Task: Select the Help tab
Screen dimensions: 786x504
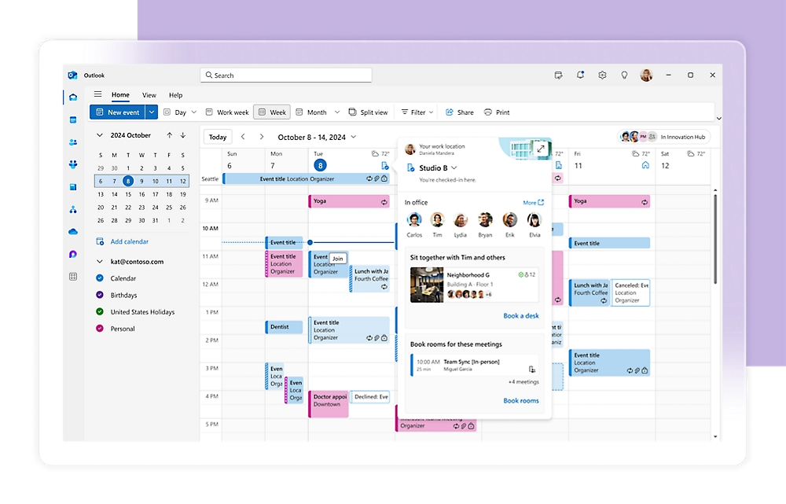Action: pyautogui.click(x=175, y=95)
